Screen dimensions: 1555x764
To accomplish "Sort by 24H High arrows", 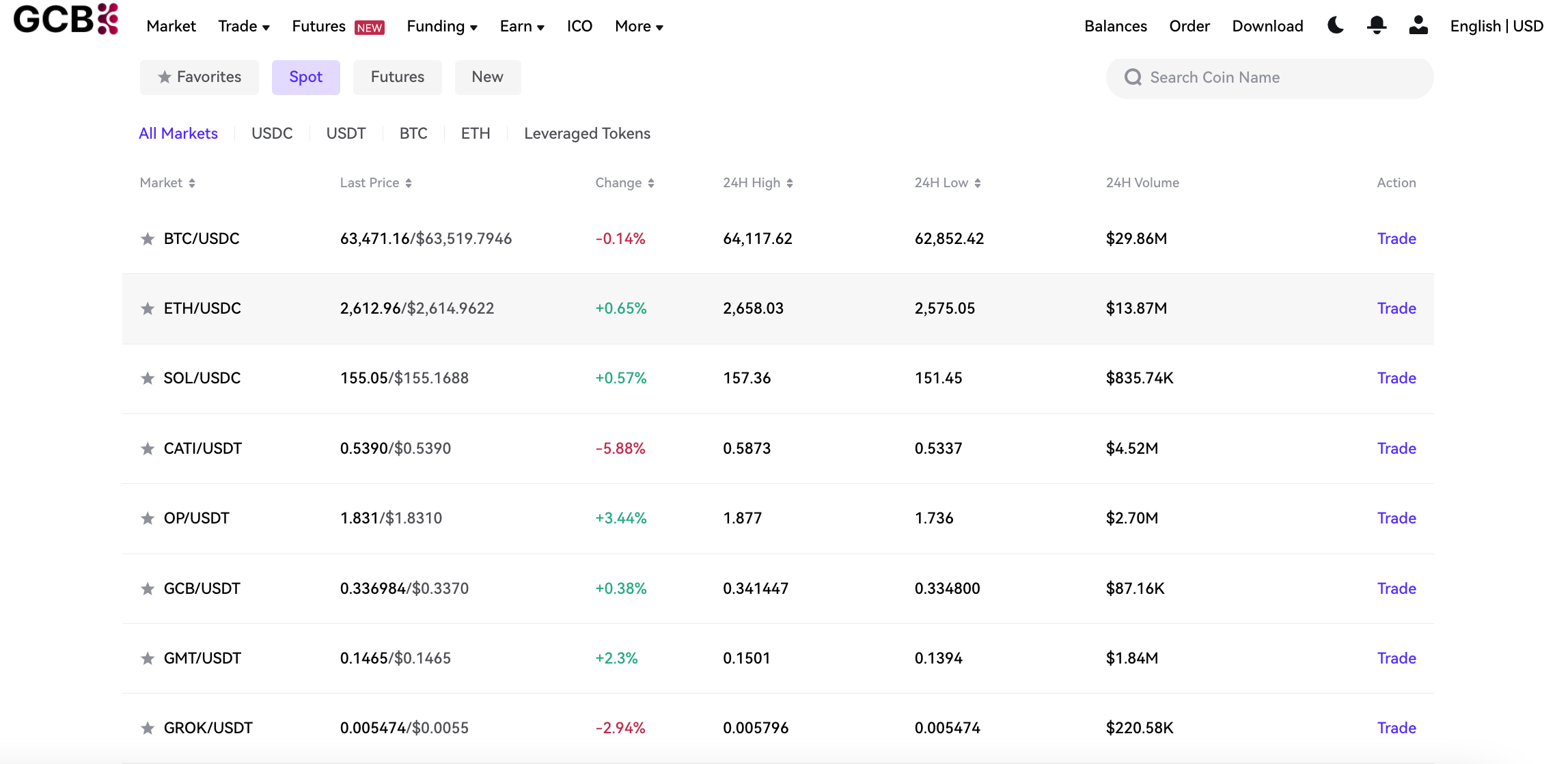I will tap(790, 183).
